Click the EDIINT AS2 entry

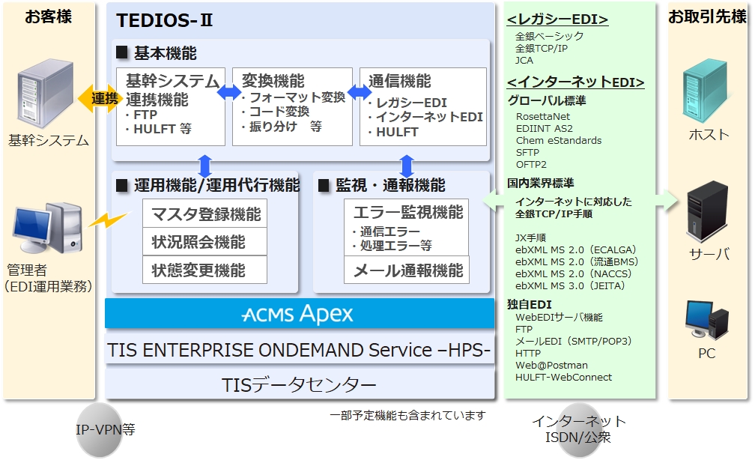[544, 129]
